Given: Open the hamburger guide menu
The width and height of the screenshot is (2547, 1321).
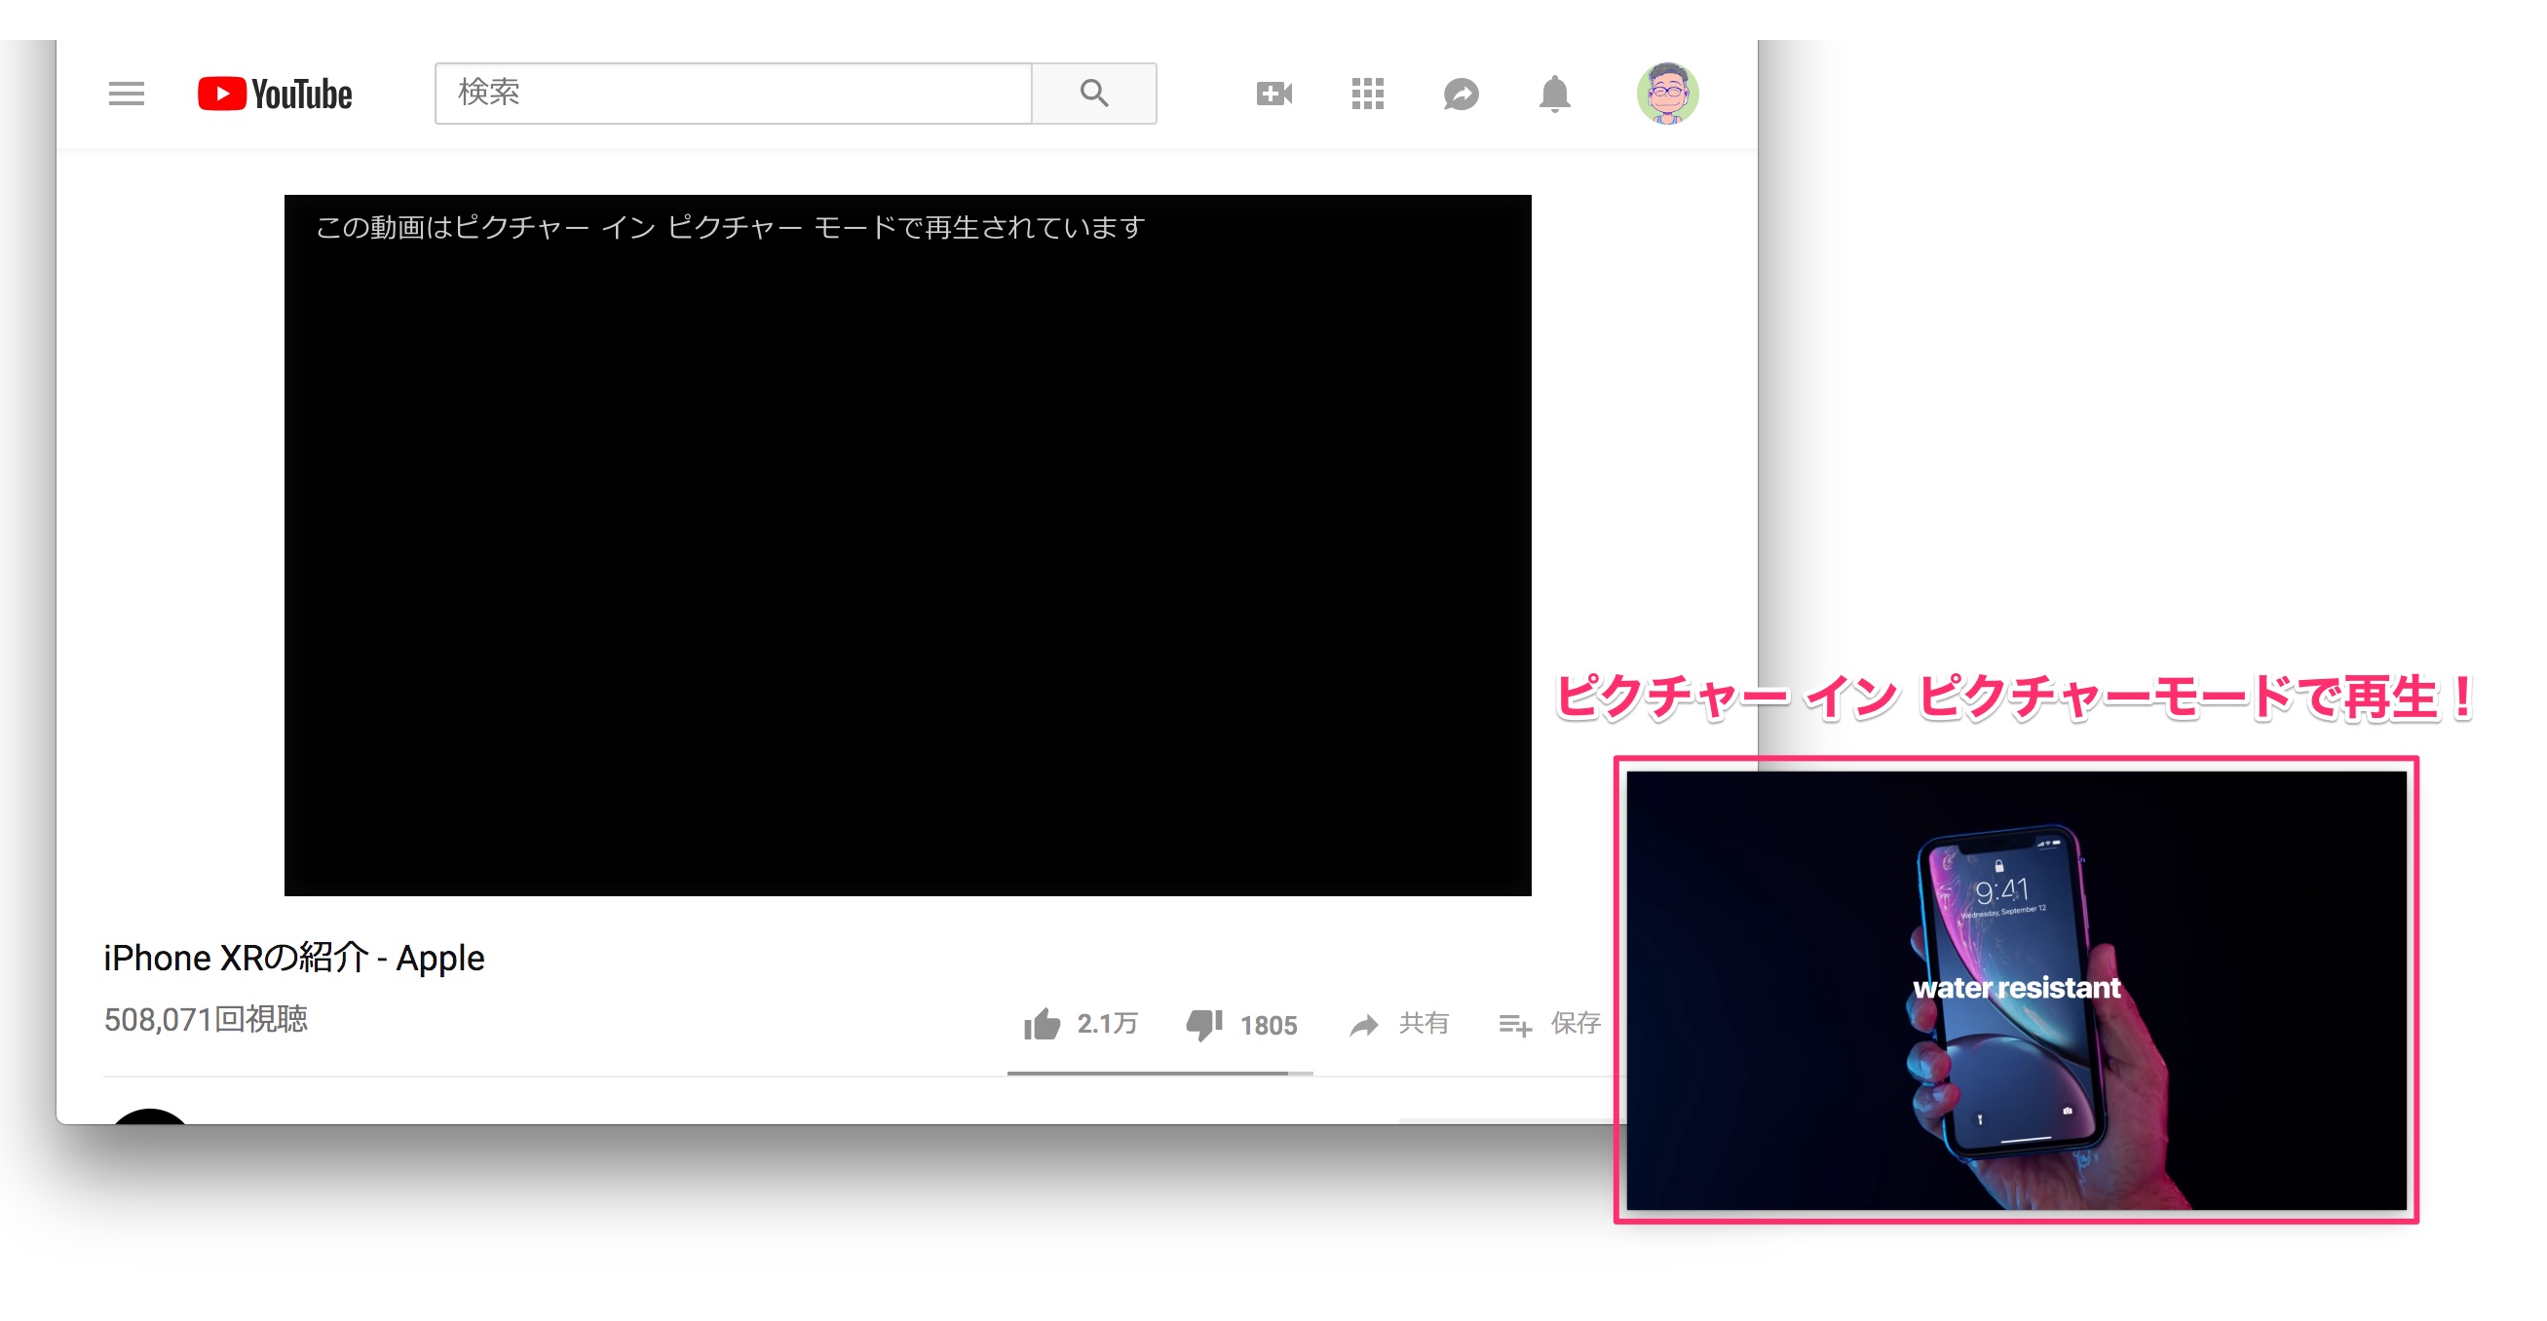Looking at the screenshot, I should pyautogui.click(x=126, y=94).
